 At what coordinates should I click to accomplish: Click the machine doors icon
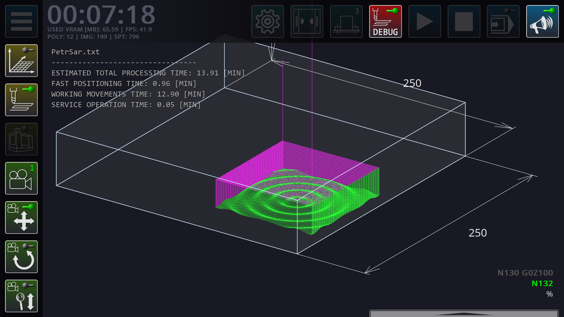pos(307,21)
